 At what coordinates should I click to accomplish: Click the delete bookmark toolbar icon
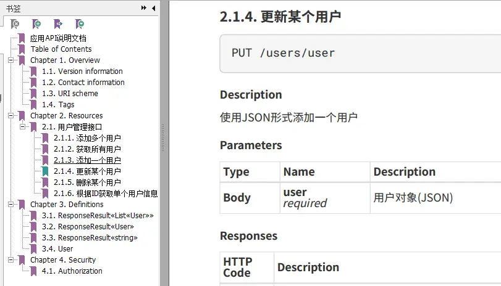15,24
